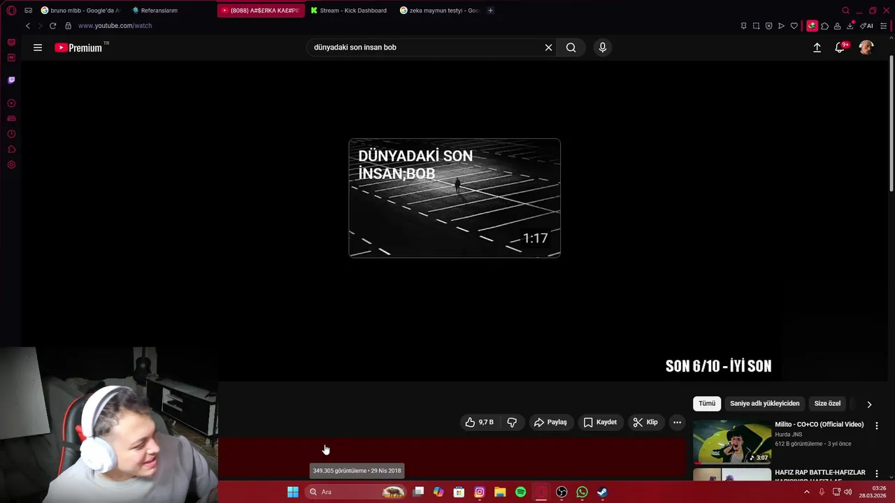
Task: Reload the YouTube page
Action: click(x=52, y=26)
